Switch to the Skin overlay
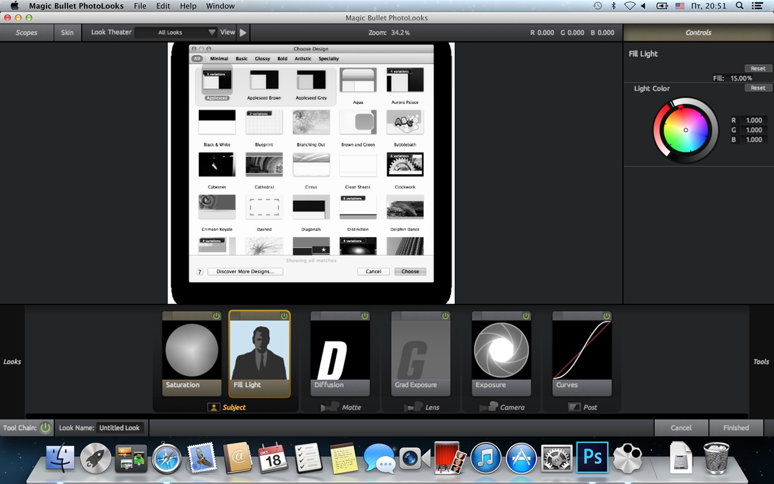Screen dimensions: 774x484 (67, 33)
